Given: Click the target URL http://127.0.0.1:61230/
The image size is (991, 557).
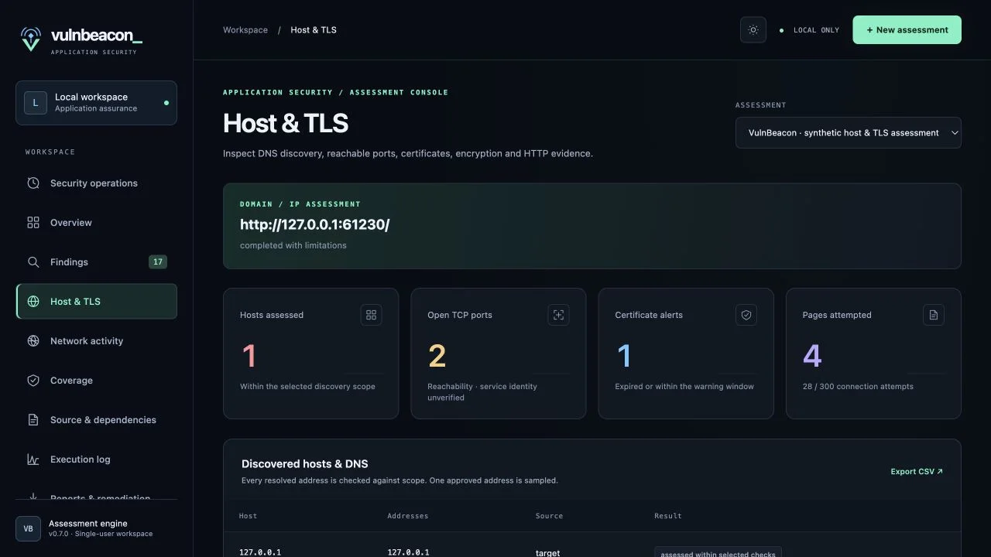Looking at the screenshot, I should coord(314,224).
